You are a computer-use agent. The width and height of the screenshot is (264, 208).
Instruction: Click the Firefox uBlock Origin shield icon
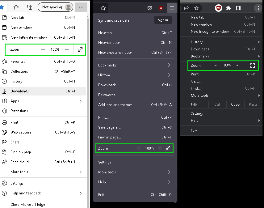pyautogui.click(x=161, y=8)
